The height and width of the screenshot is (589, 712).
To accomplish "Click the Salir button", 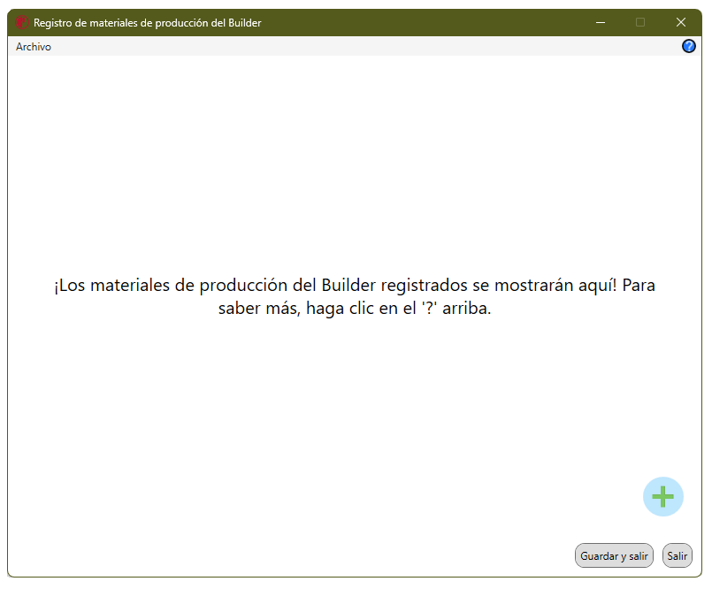I will pos(677,556).
